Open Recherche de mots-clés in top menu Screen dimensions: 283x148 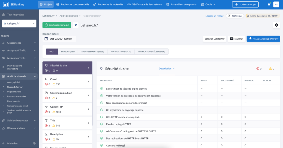point(108,4)
